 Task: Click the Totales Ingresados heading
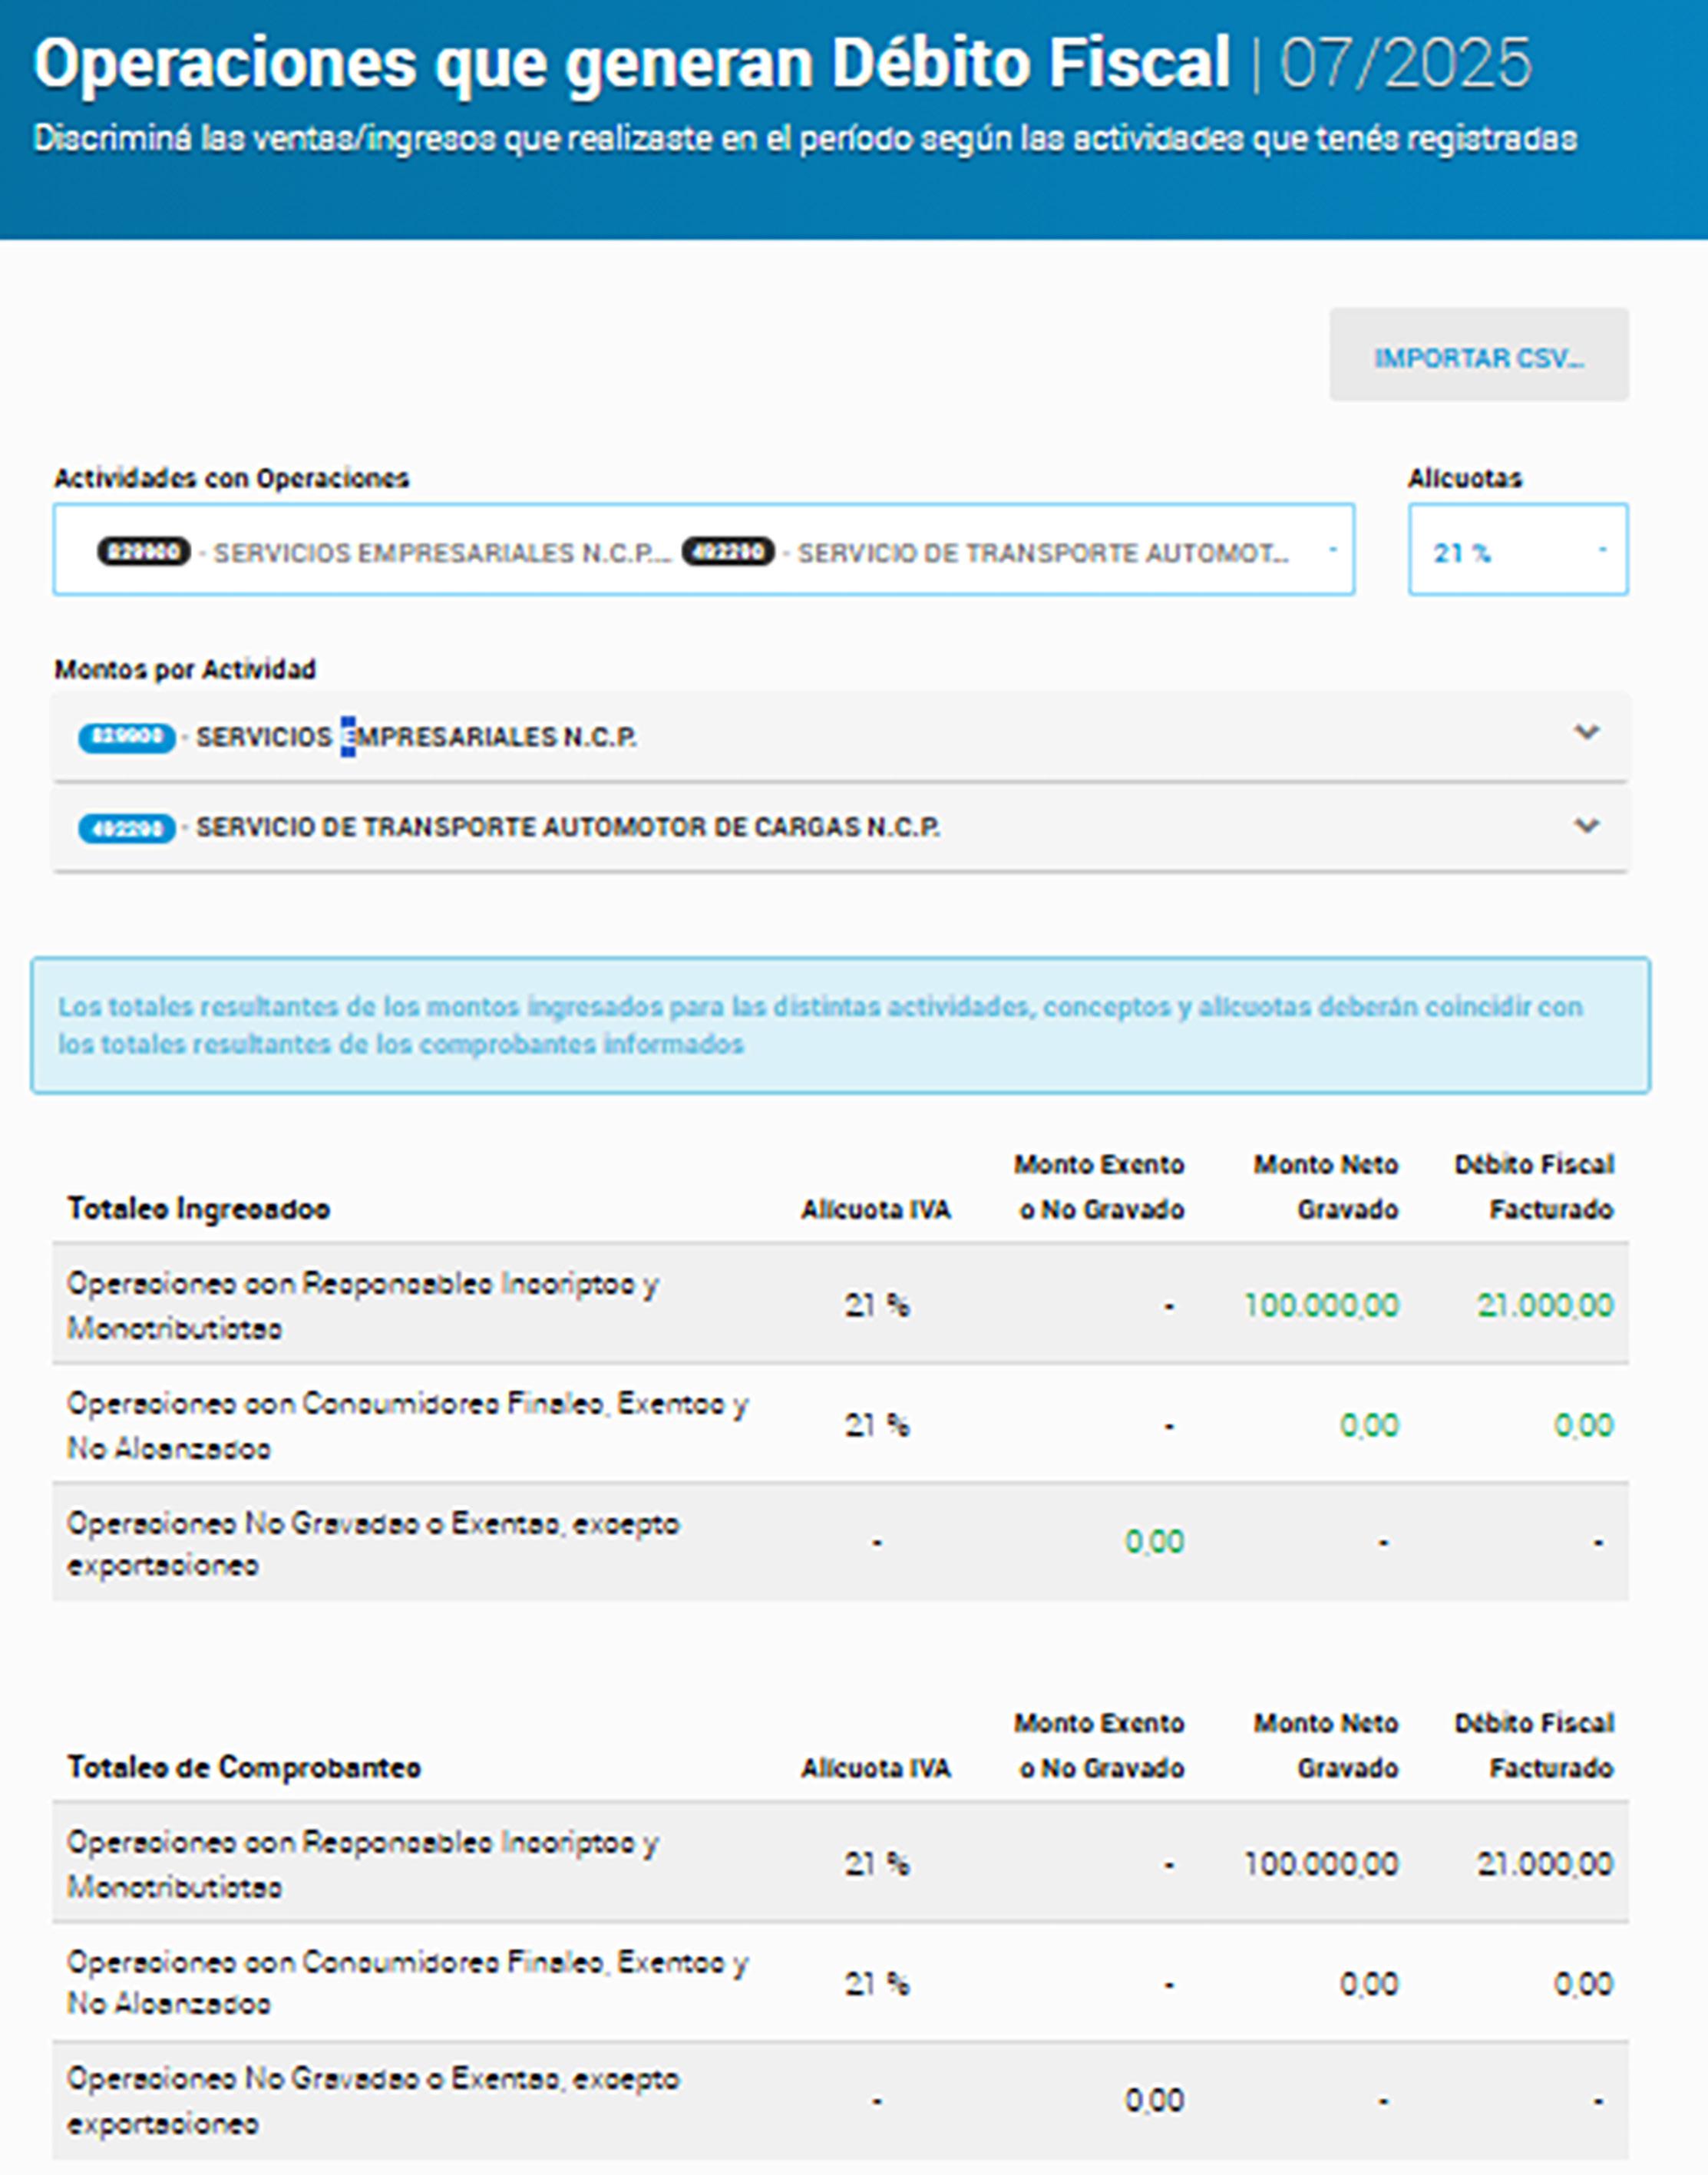(x=198, y=1209)
